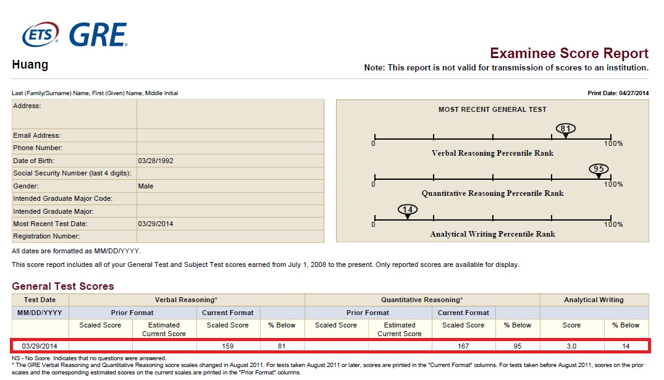664x380 pixels.
Task: Click the Analytical Writing Percentile Rank caption
Action: click(492, 234)
